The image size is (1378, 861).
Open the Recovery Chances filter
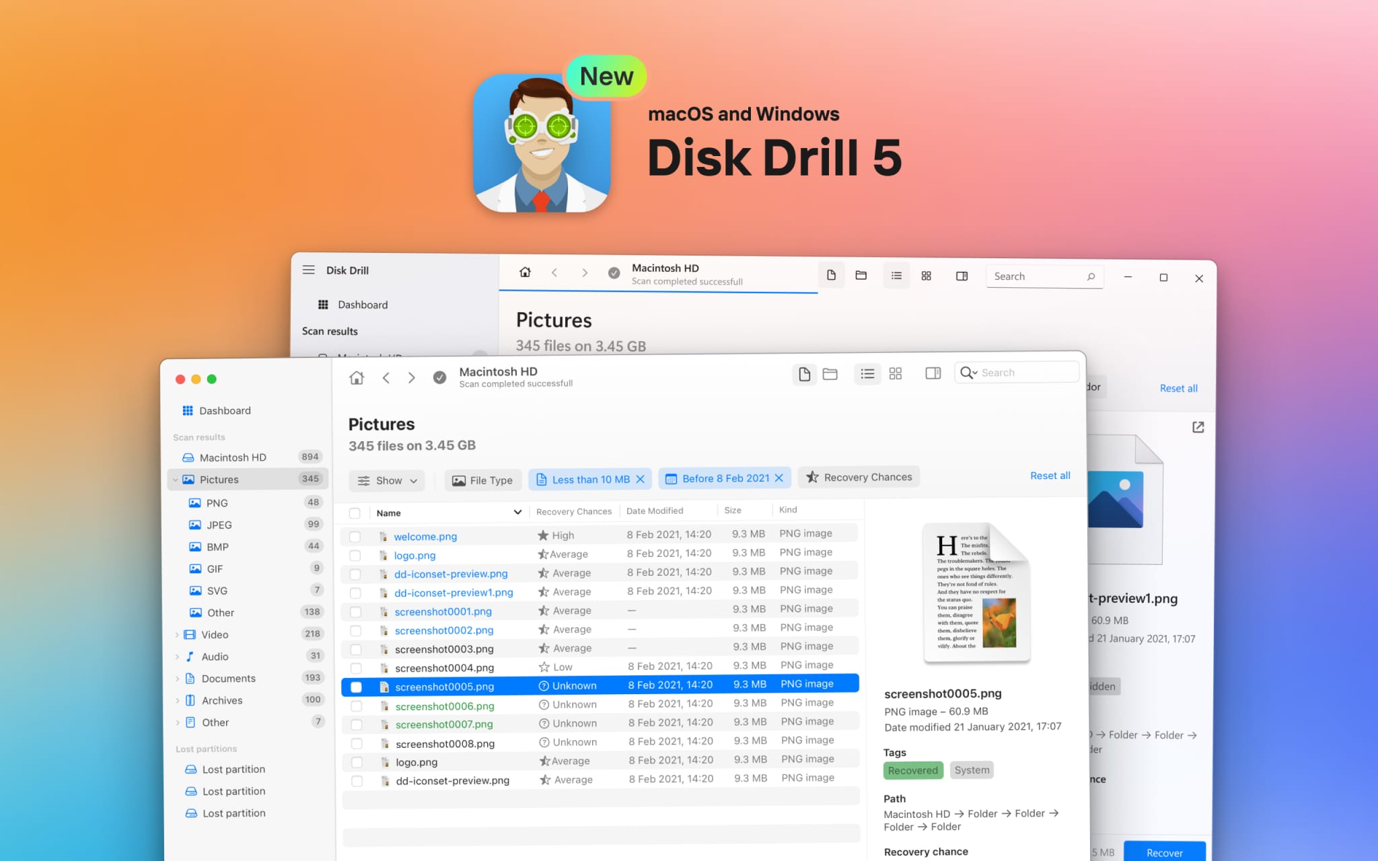859,477
